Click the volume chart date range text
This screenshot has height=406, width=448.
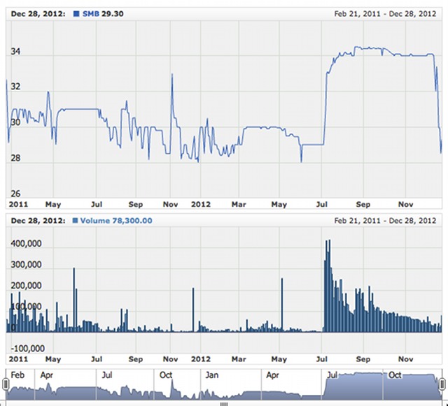385,221
